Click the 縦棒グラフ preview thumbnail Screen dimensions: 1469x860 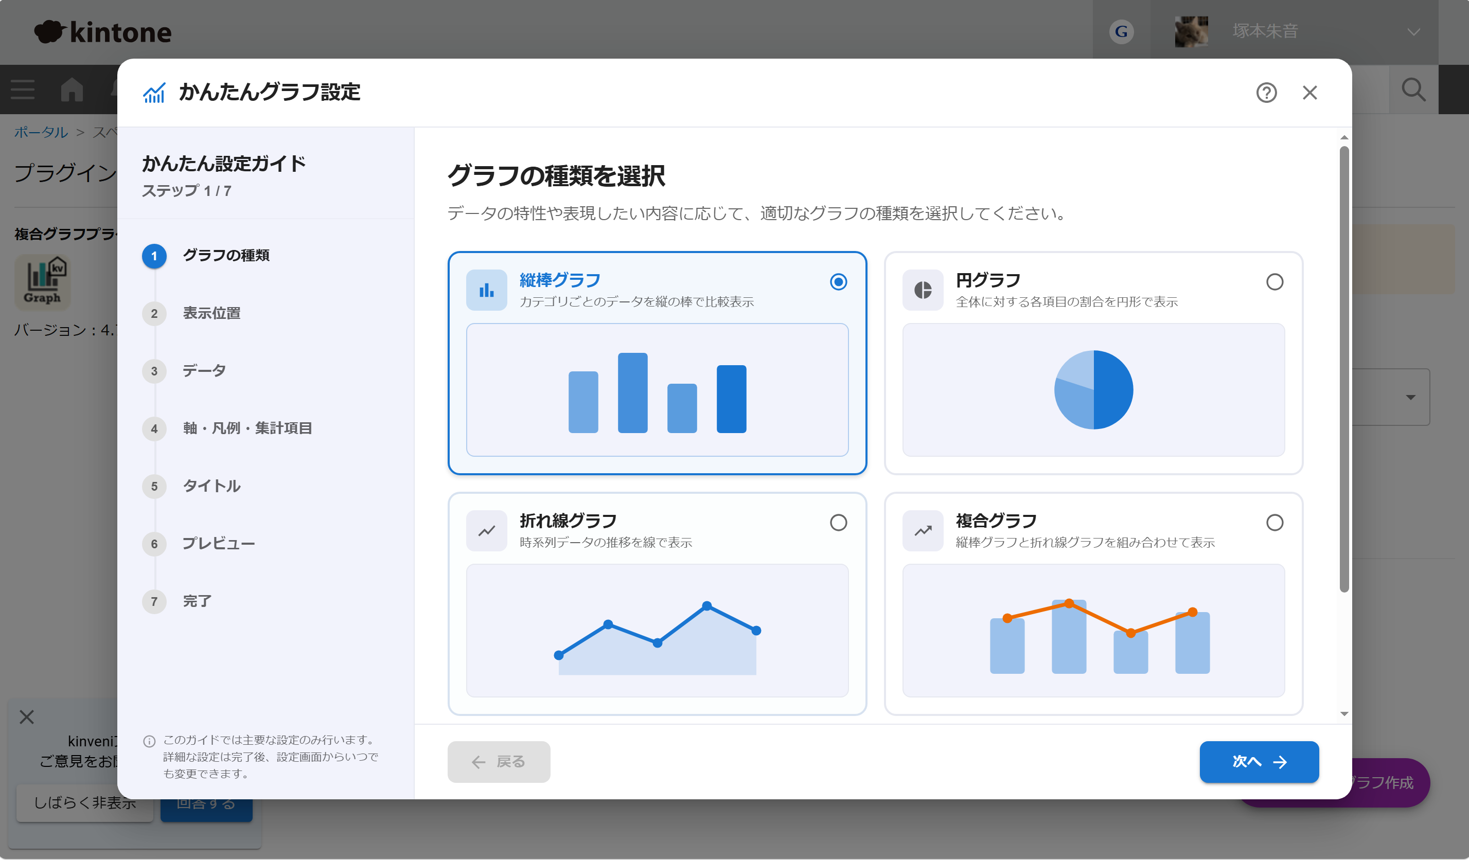pos(657,390)
